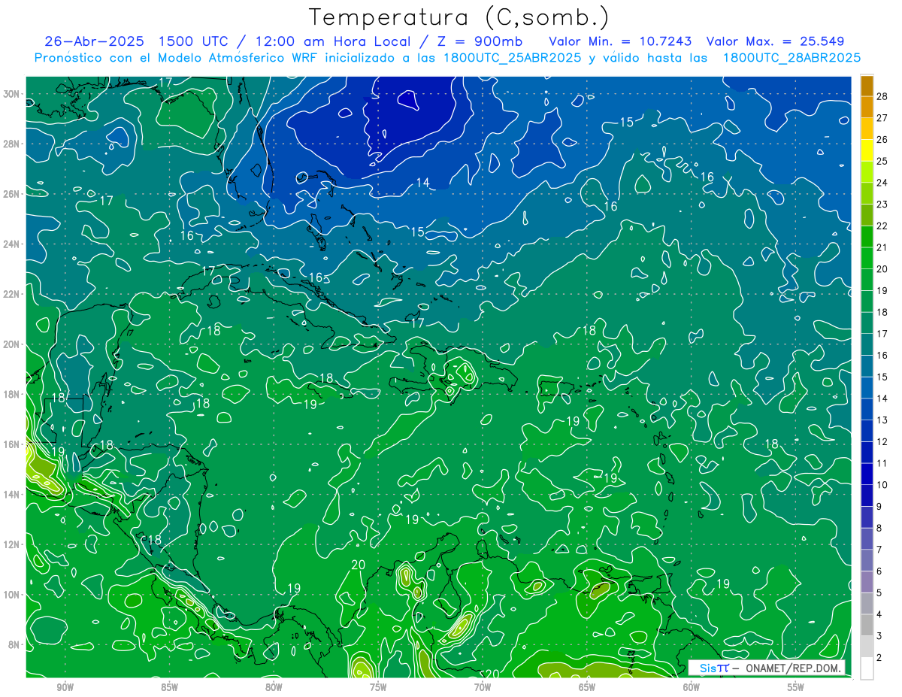
Task: Click the "18N" latitude axis label
Action: [13, 394]
